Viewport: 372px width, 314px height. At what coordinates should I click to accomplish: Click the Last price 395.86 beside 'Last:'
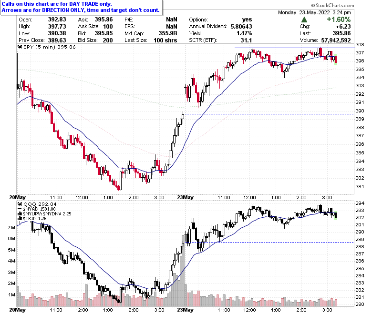(x=341, y=33)
